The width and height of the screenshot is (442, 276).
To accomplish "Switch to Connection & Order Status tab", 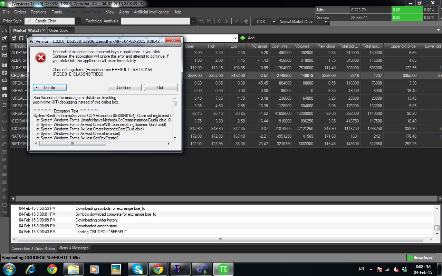I will click(33, 249).
